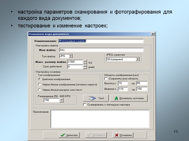Click the Тест button label
This screenshot has height=141, width=189.
point(101,98)
